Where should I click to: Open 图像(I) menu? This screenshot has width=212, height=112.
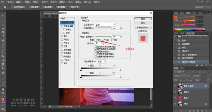[x=27, y=2]
